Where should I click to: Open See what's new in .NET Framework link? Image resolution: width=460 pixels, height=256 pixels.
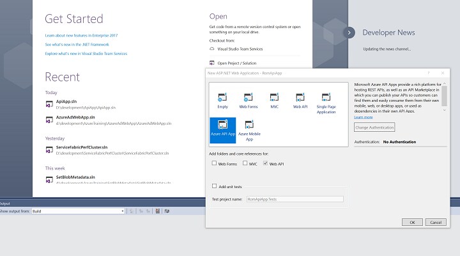point(77,44)
